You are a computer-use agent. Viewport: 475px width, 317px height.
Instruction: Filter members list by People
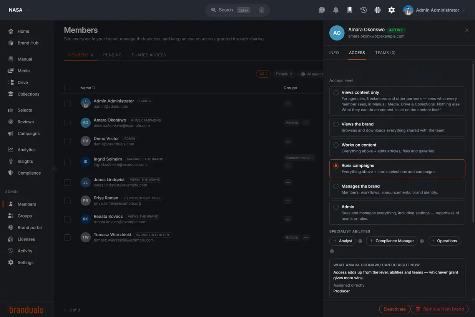click(284, 74)
